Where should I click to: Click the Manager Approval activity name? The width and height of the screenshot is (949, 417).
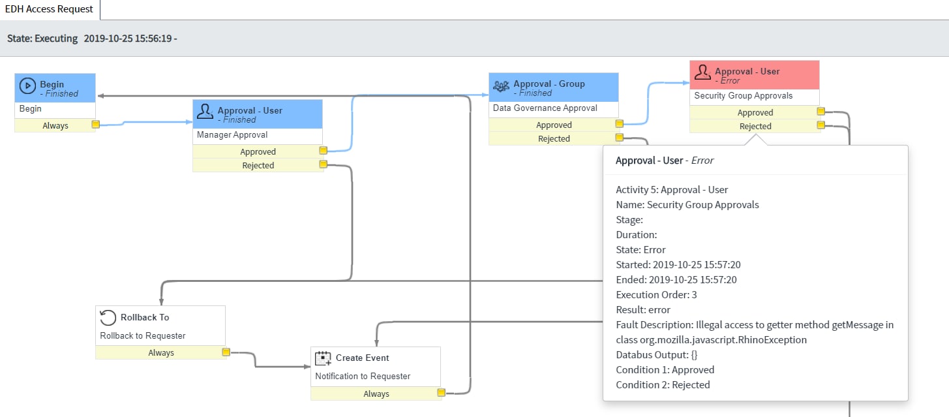coord(232,136)
